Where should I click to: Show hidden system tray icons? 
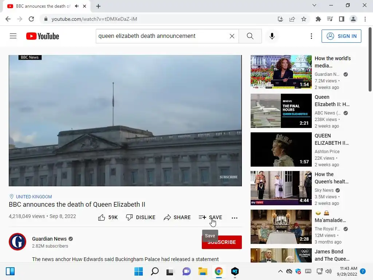(280, 271)
